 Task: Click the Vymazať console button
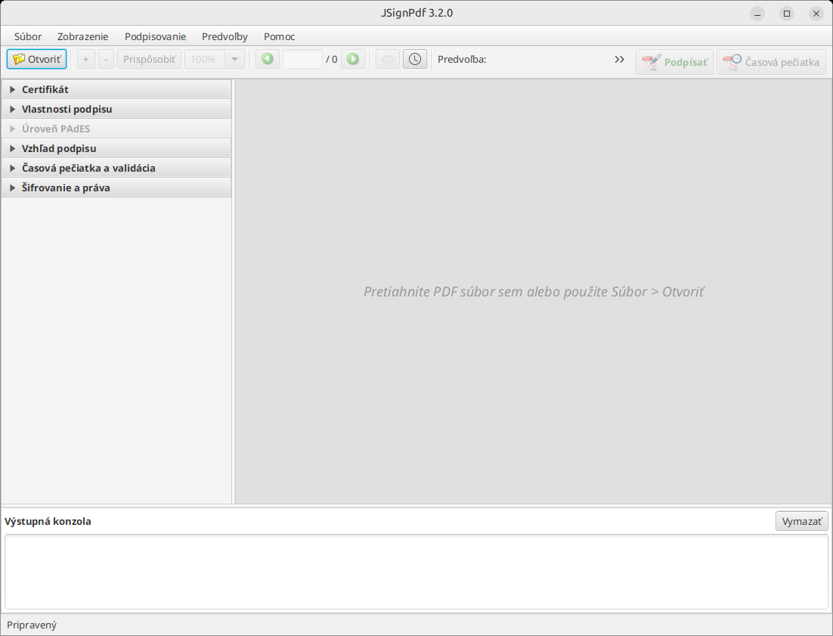click(x=802, y=521)
